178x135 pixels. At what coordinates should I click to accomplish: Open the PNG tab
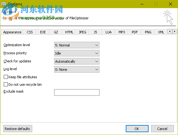148,32
